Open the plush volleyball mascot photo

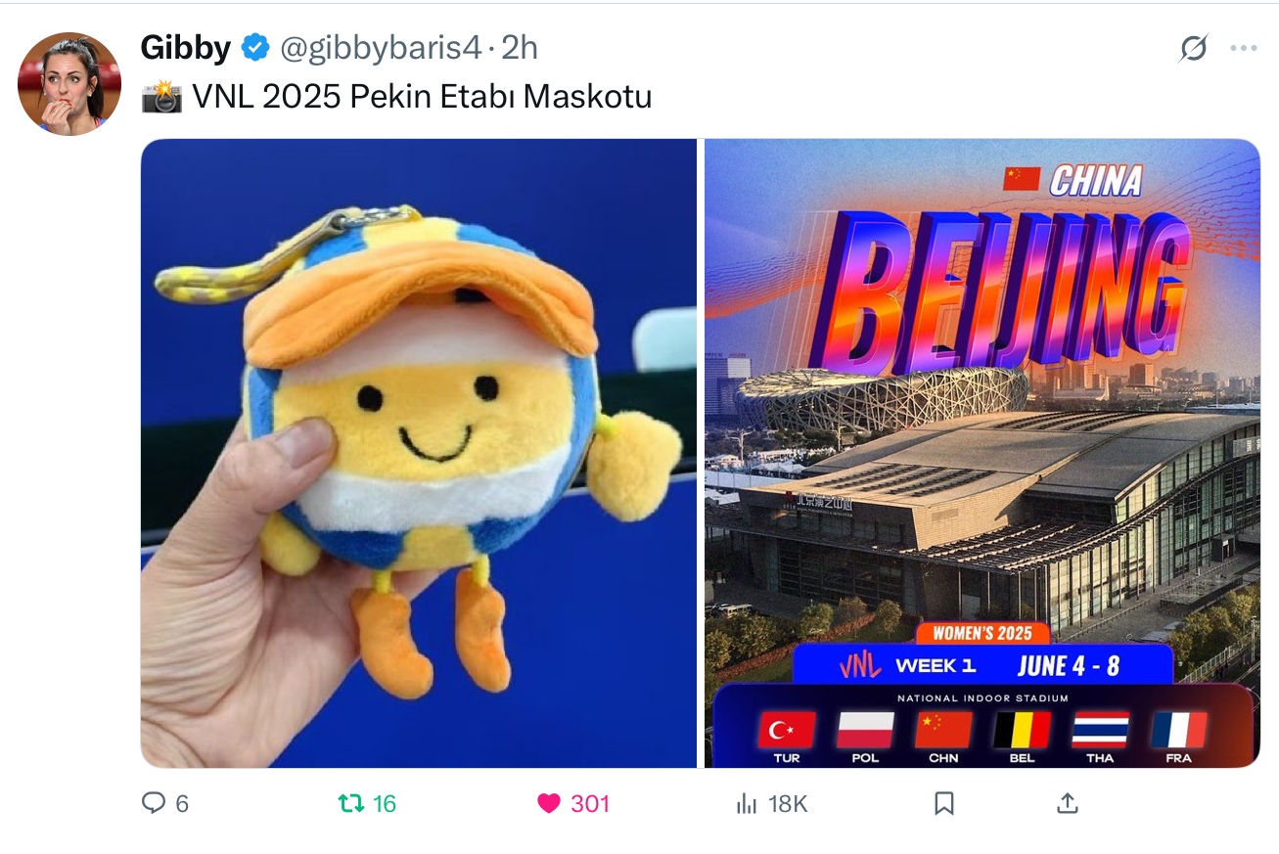pos(419,453)
